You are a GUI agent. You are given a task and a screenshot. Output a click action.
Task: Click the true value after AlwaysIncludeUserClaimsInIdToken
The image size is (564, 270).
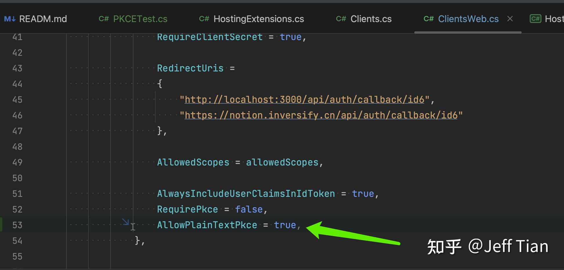[x=363, y=194]
